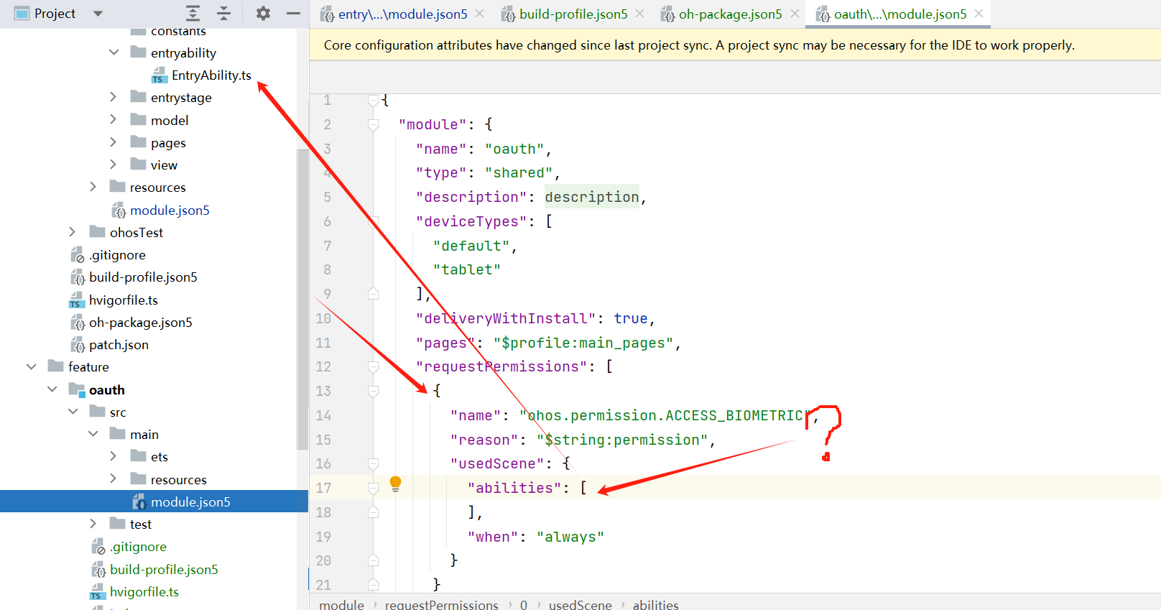Click the "oauth" name value on line 3

pos(514,149)
